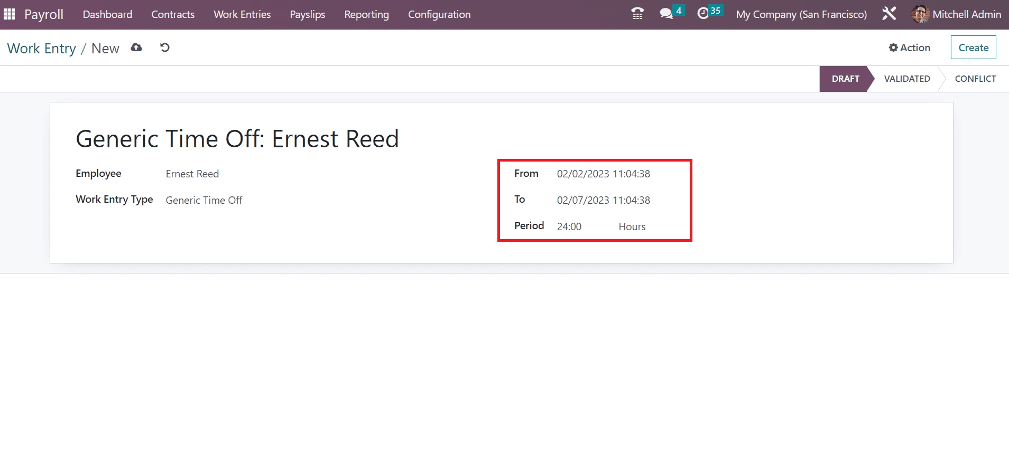Open the debug tools wrench icon
The height and width of the screenshot is (463, 1009).
coord(889,14)
